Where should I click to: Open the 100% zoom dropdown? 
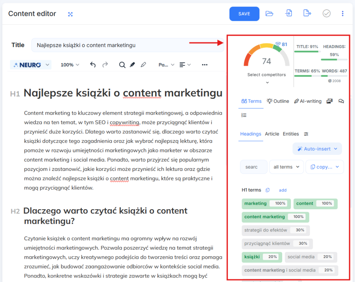(x=70, y=65)
